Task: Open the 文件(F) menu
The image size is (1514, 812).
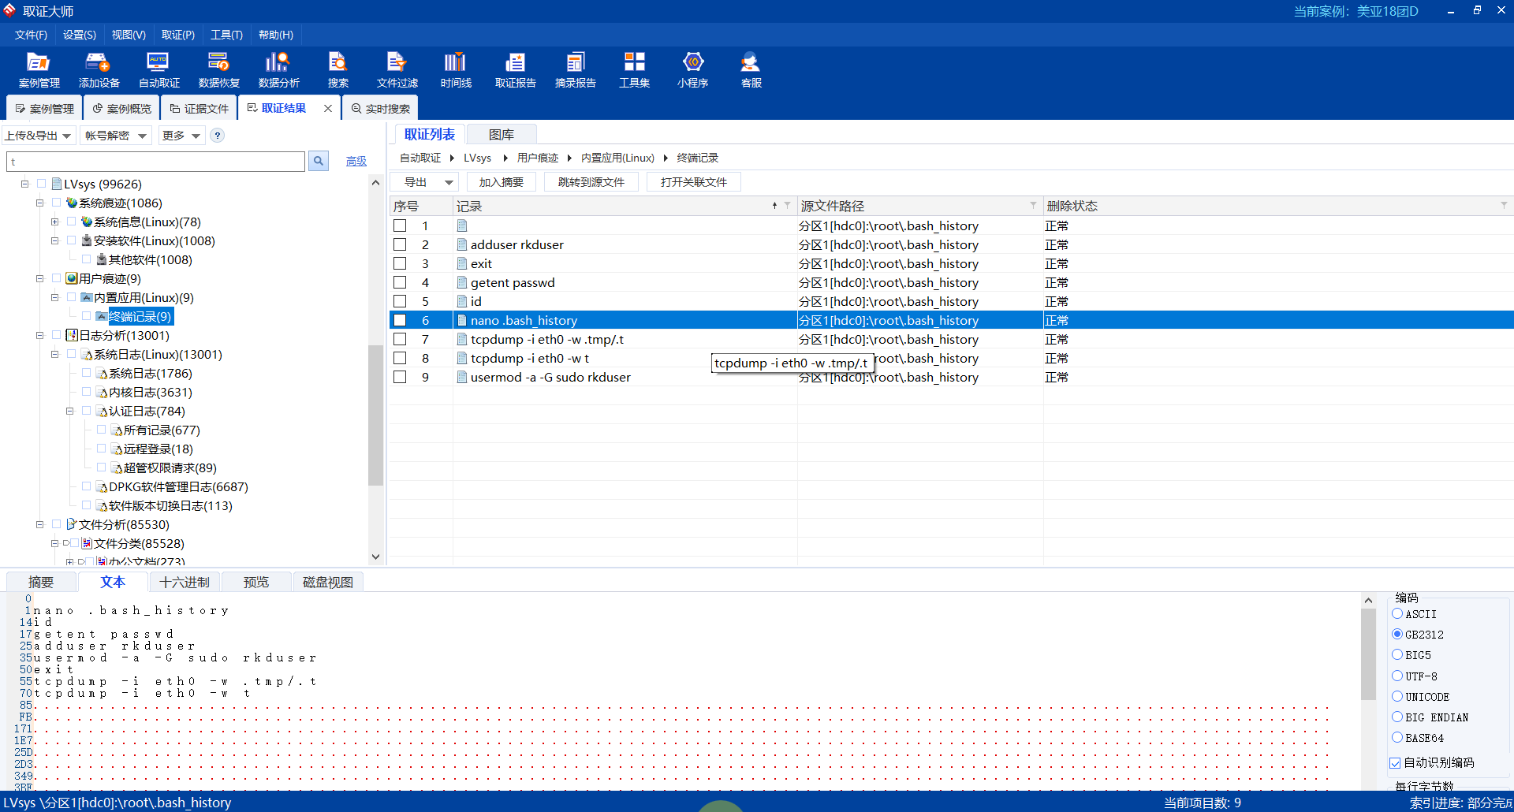Action: [31, 35]
